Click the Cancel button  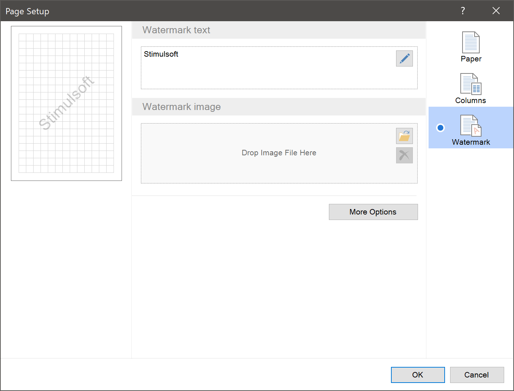[x=477, y=375]
